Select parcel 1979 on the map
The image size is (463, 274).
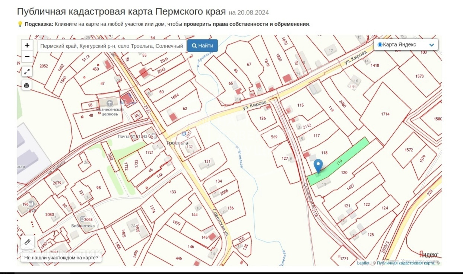pyautogui.click(x=177, y=223)
